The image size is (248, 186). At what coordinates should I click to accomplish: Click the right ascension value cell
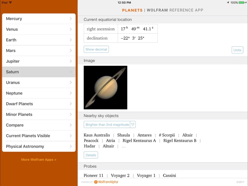(x=137, y=29)
